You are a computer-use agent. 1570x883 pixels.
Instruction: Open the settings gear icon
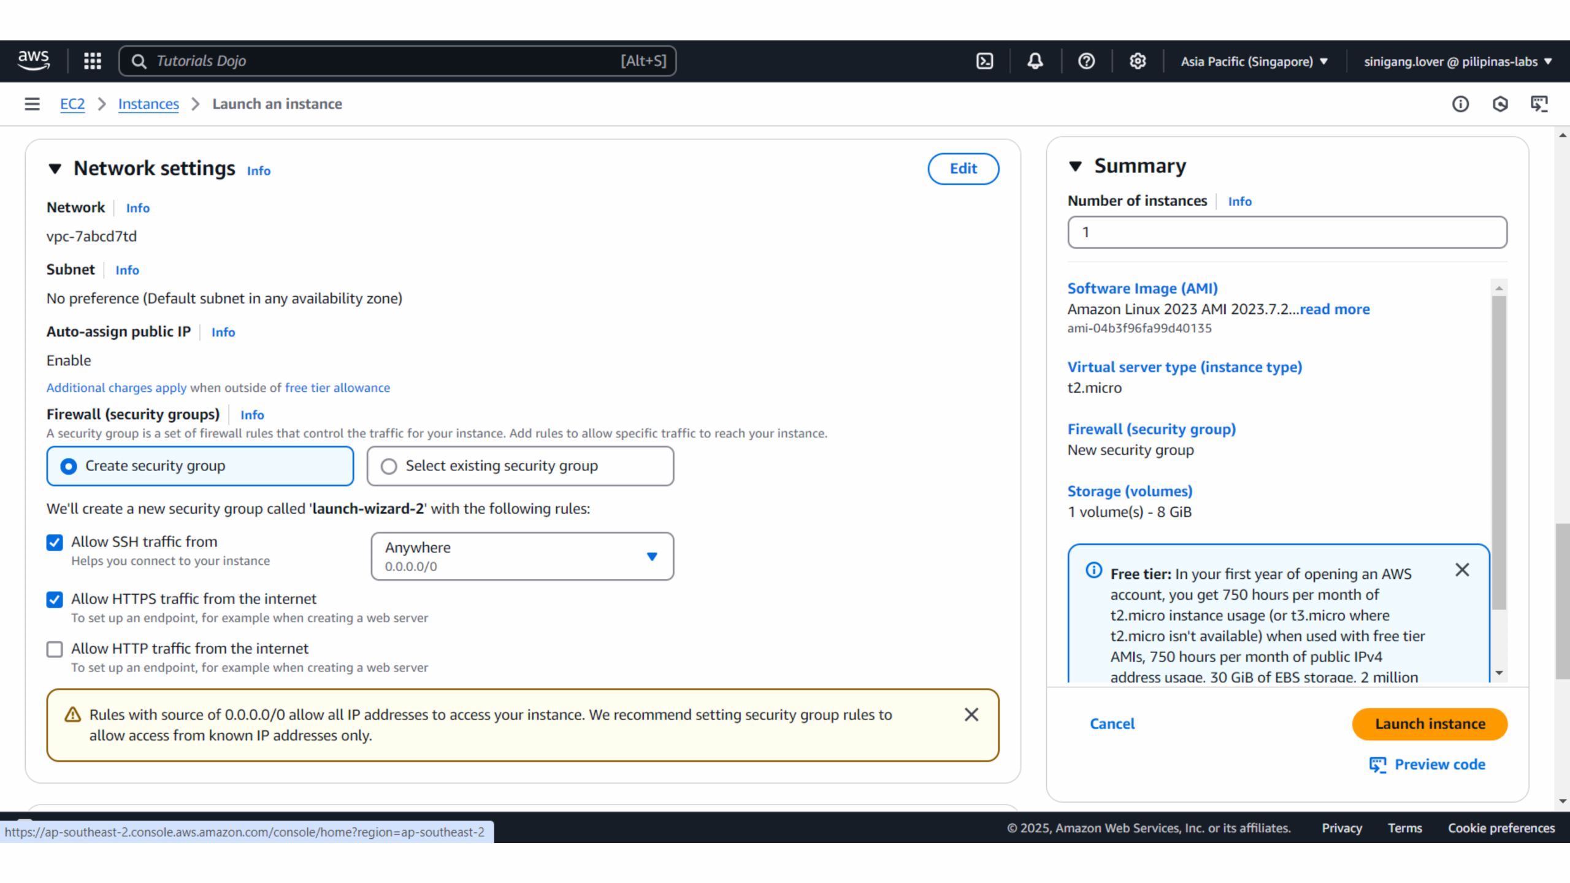point(1138,61)
